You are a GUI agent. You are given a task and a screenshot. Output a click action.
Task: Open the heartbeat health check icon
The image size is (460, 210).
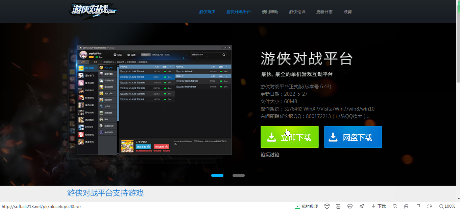tap(350, 206)
